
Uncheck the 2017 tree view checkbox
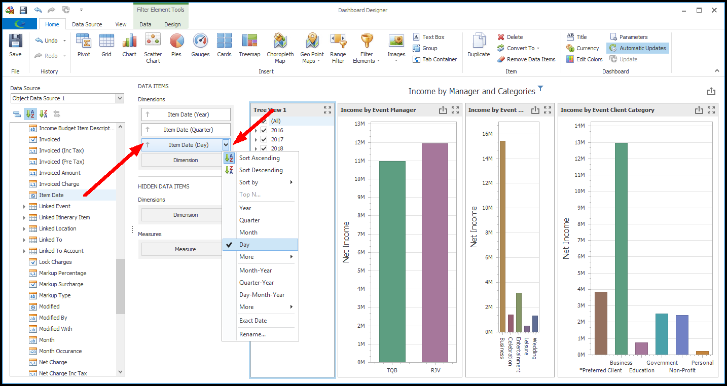(x=264, y=139)
